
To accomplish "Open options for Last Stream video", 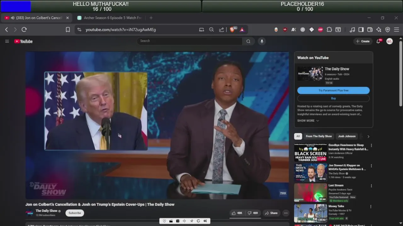I will pos(371,186).
